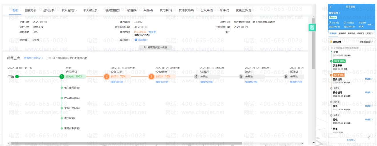Click the green floating note icon
Screen dimensions: 377x146
(312, 28)
